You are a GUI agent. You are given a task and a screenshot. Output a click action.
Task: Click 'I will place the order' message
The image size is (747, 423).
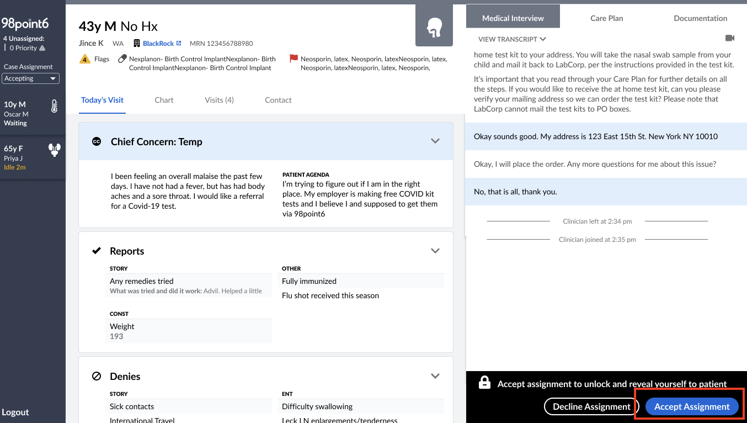click(x=606, y=164)
